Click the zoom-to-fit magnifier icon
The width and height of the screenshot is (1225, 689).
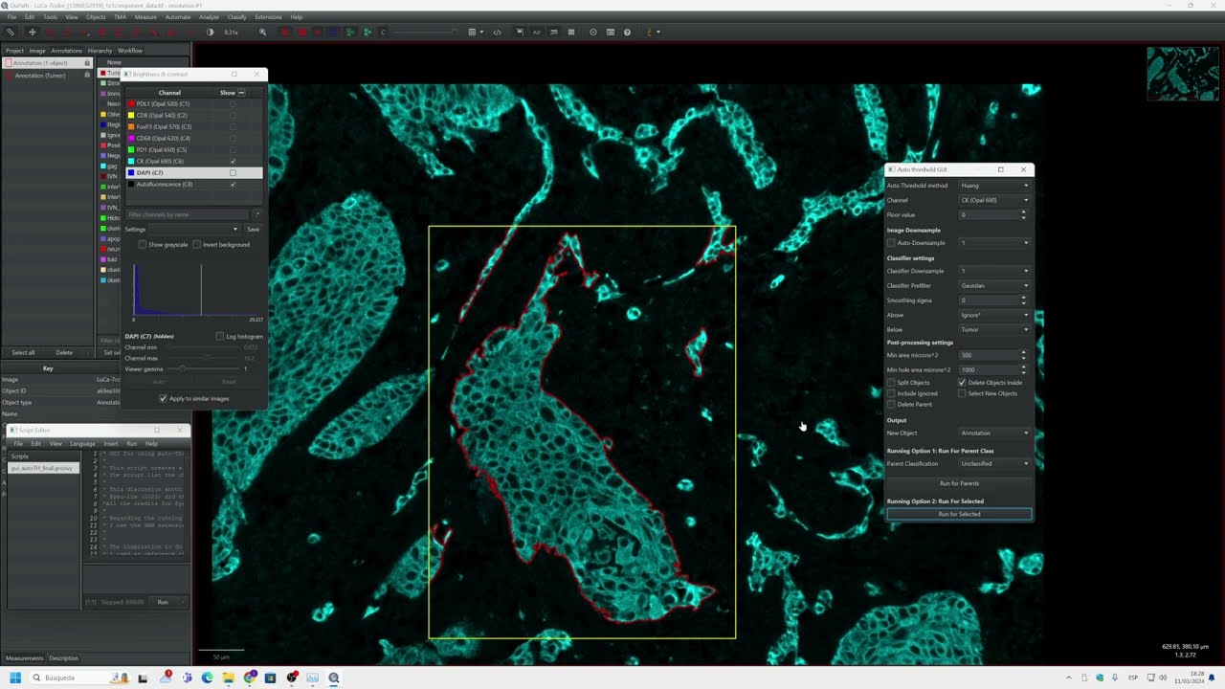263,32
